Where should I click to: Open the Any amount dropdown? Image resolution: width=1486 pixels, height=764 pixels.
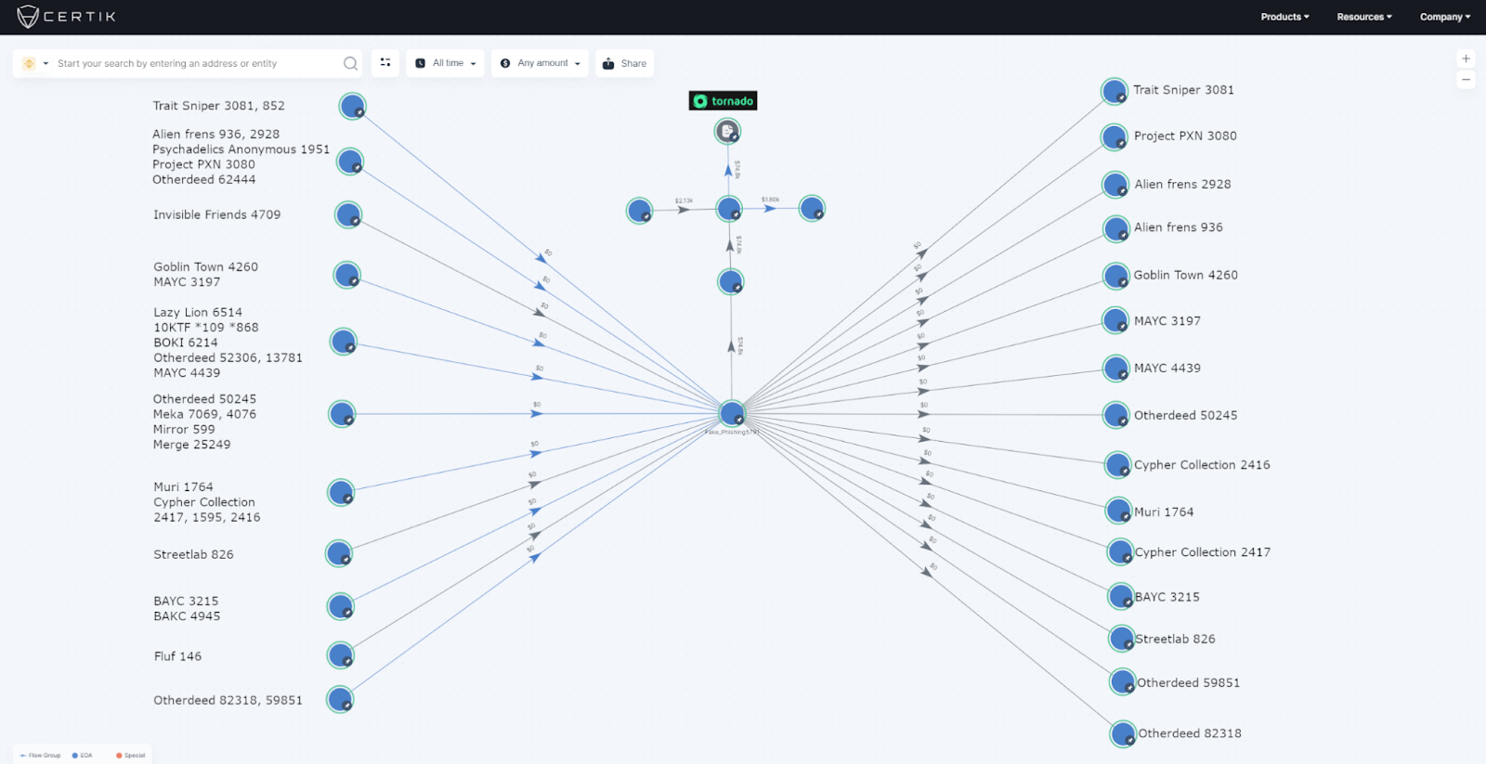tap(540, 63)
